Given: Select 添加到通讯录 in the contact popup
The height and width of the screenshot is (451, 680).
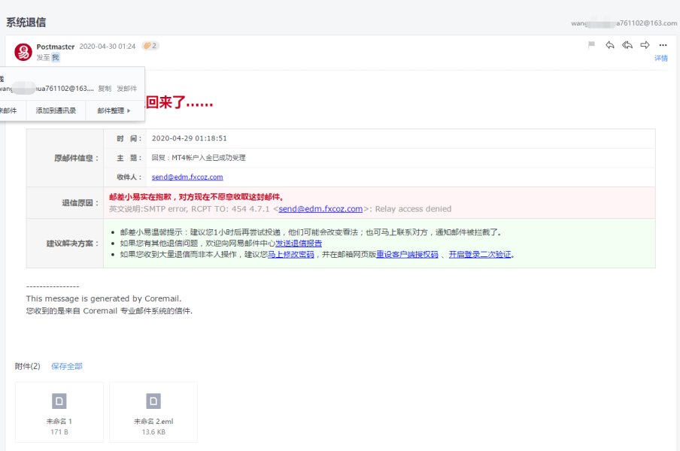Looking at the screenshot, I should coord(56,110).
